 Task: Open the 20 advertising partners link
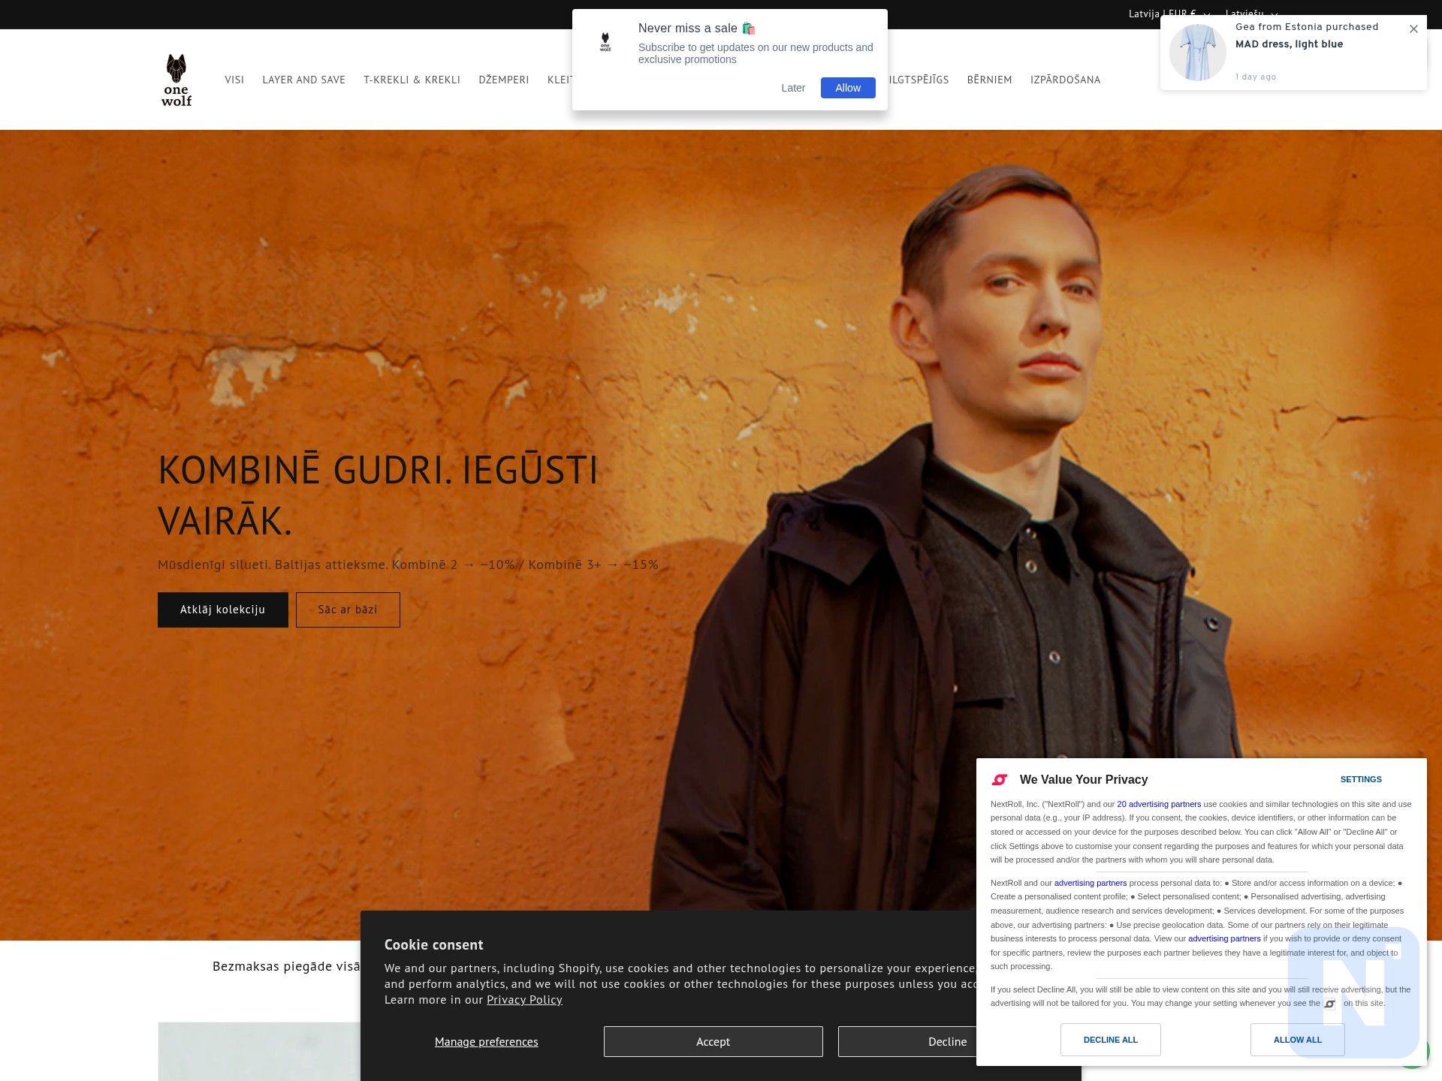(1159, 804)
